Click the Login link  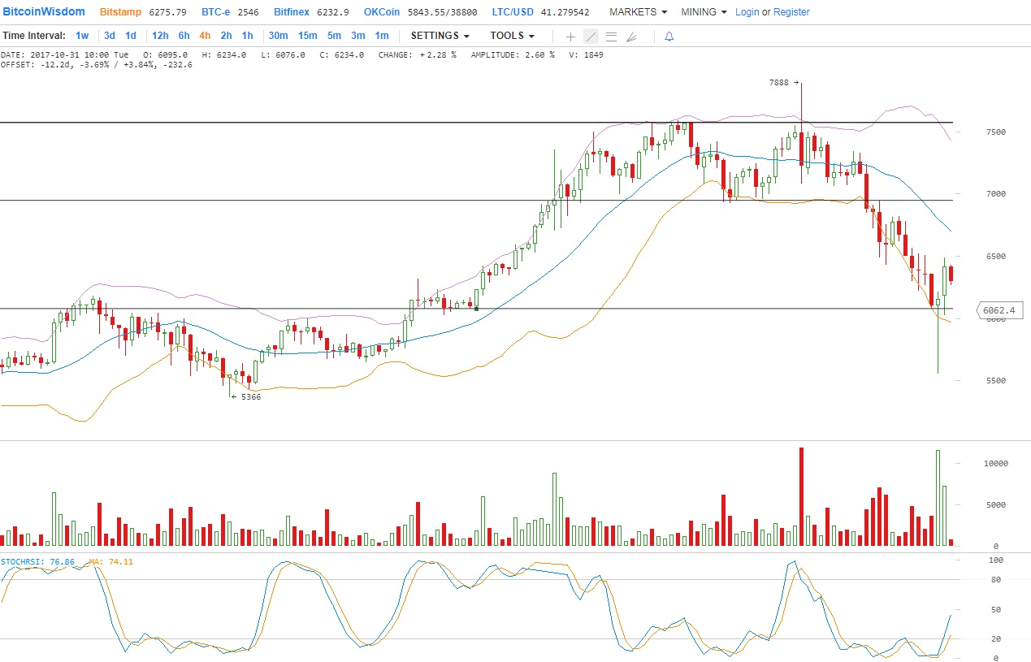coord(747,12)
